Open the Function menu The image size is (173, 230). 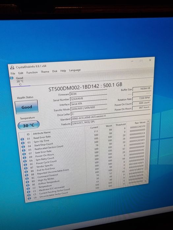point(32,73)
